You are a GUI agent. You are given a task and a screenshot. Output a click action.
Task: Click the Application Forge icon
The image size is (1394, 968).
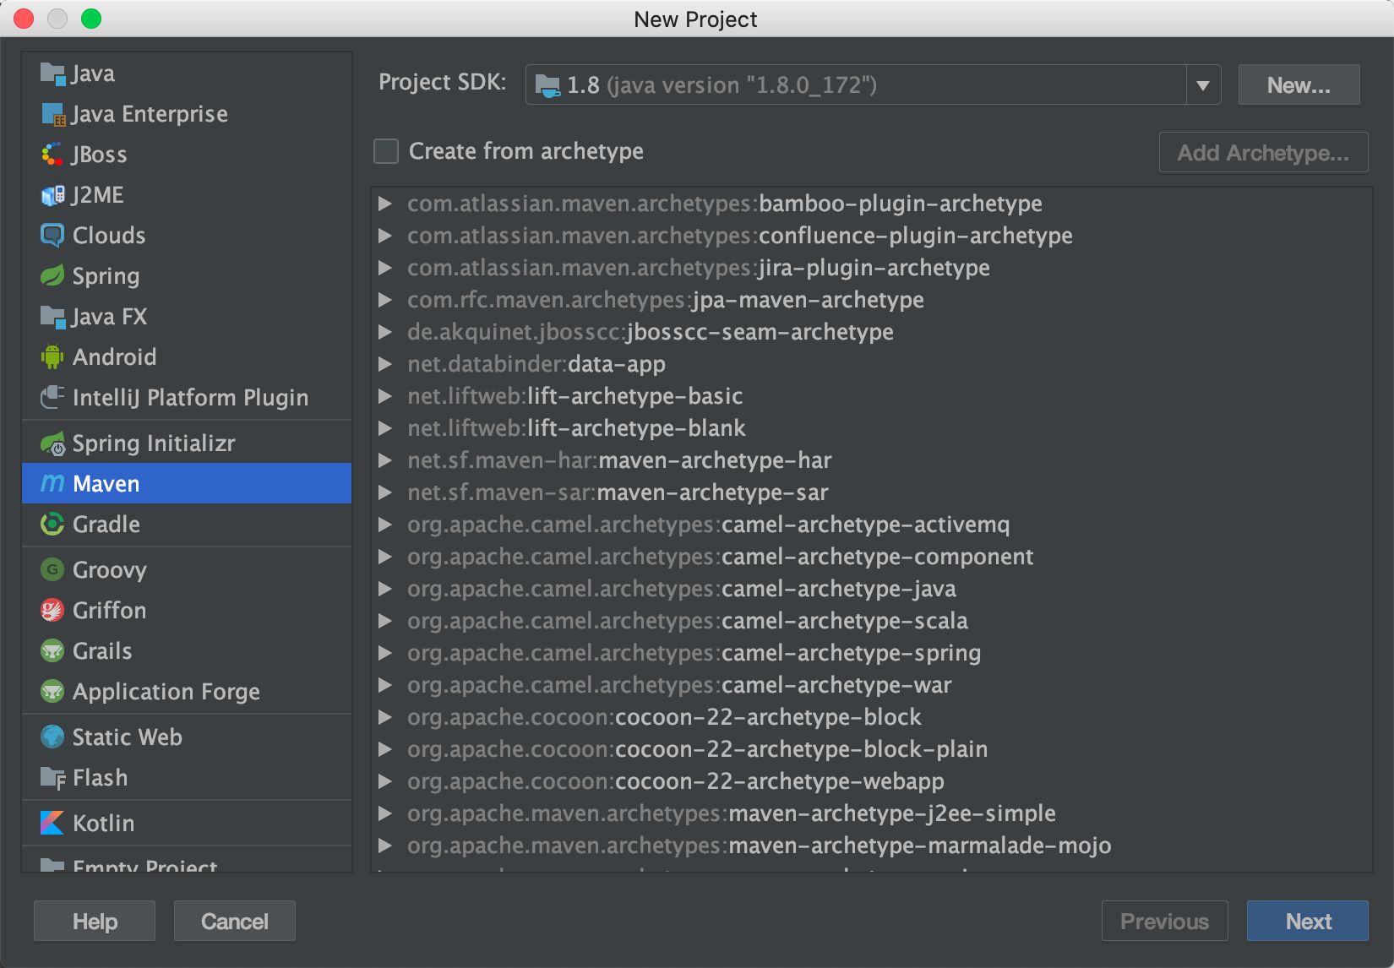click(x=52, y=692)
